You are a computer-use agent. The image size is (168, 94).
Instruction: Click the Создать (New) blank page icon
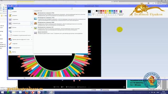10,11
